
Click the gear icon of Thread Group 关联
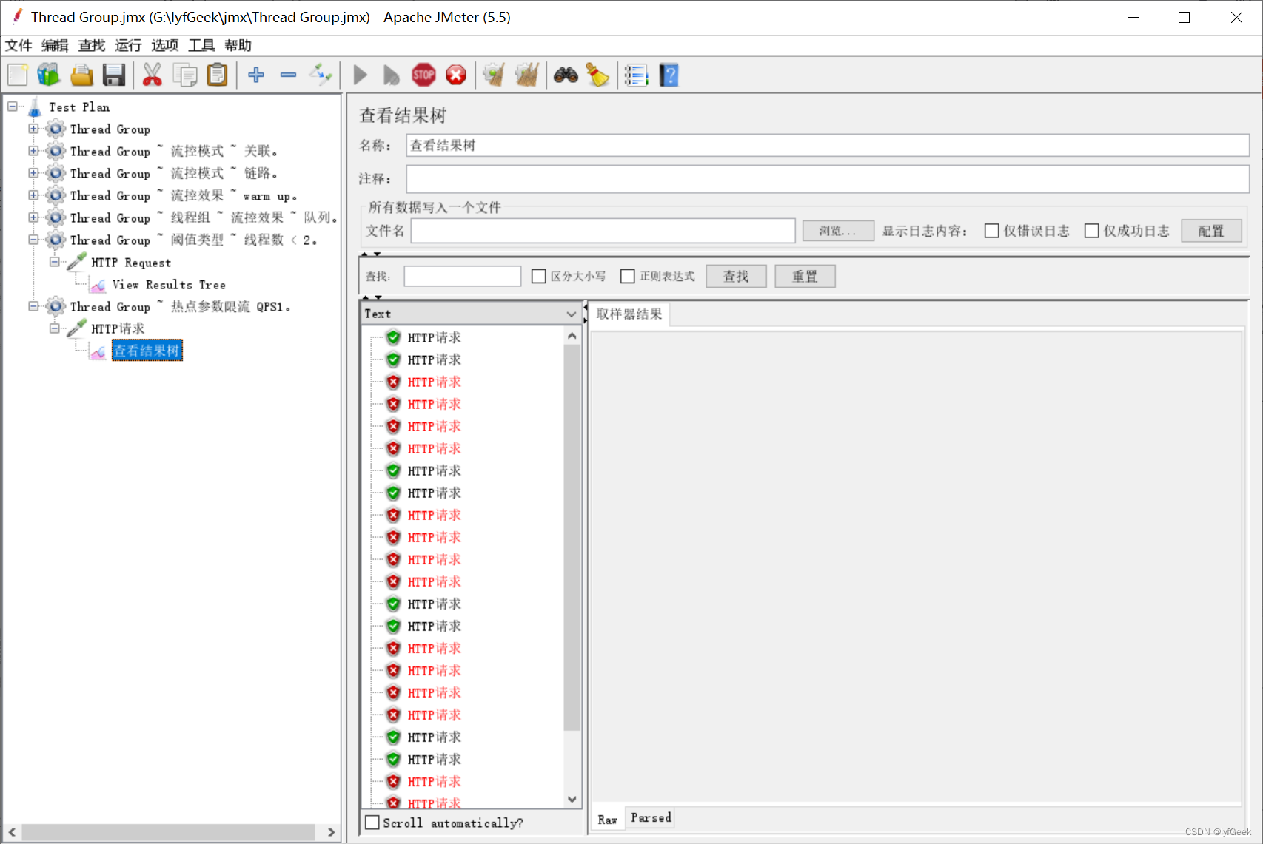coord(56,151)
